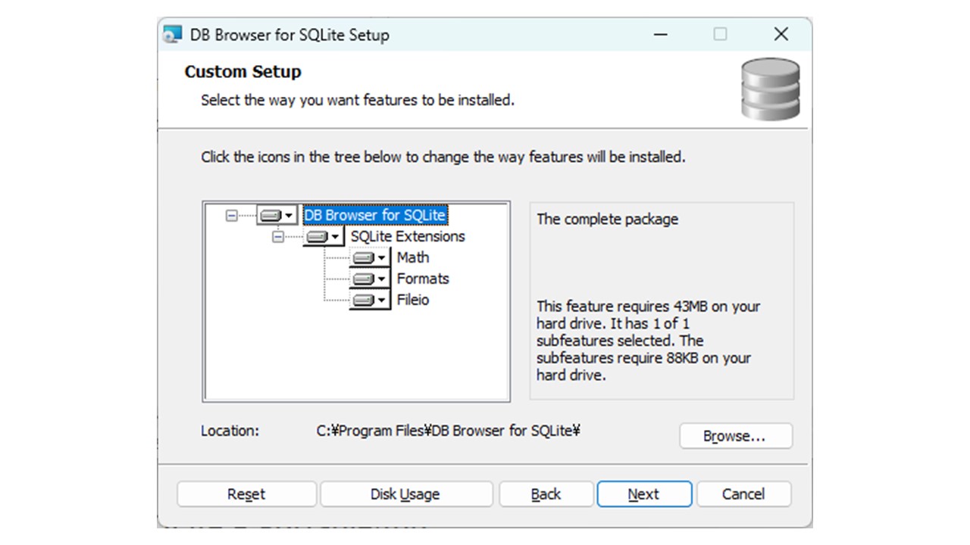Click the installer icon in the title bar
The width and height of the screenshot is (970, 545).
pyautogui.click(x=171, y=34)
